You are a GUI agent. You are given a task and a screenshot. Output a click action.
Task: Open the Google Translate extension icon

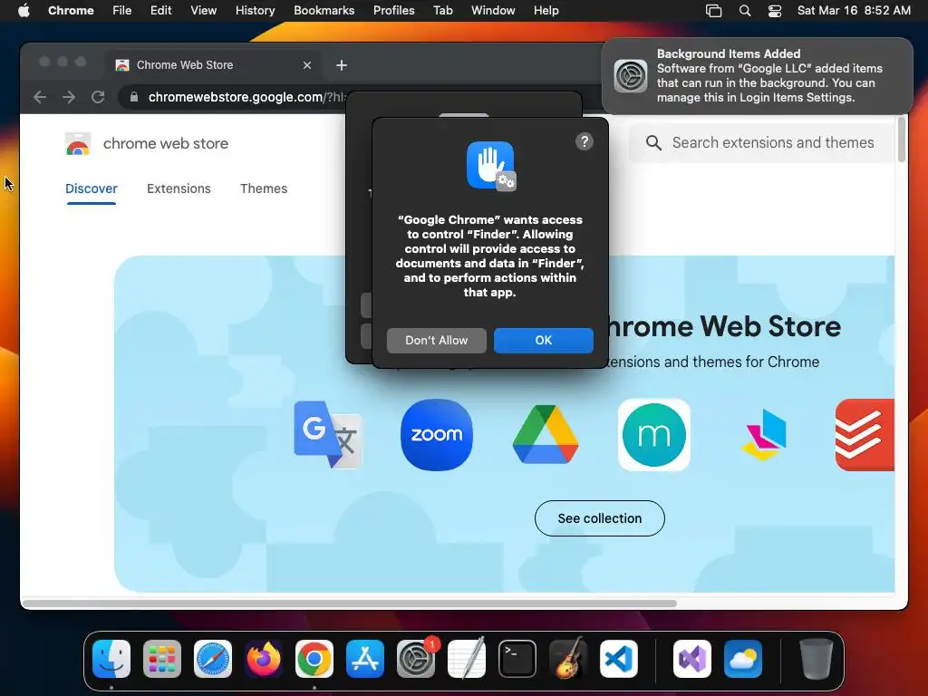coord(327,435)
